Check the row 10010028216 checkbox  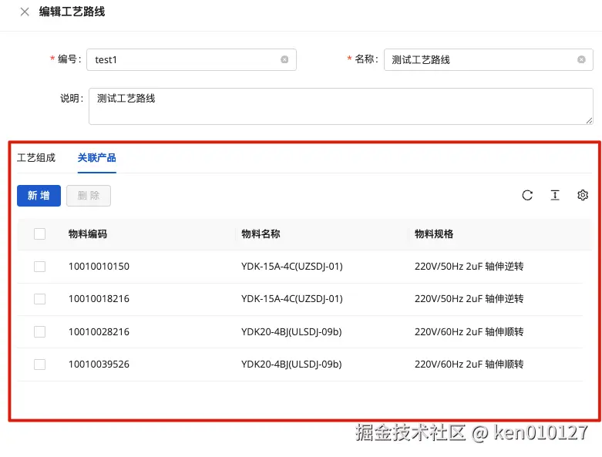pos(39,331)
